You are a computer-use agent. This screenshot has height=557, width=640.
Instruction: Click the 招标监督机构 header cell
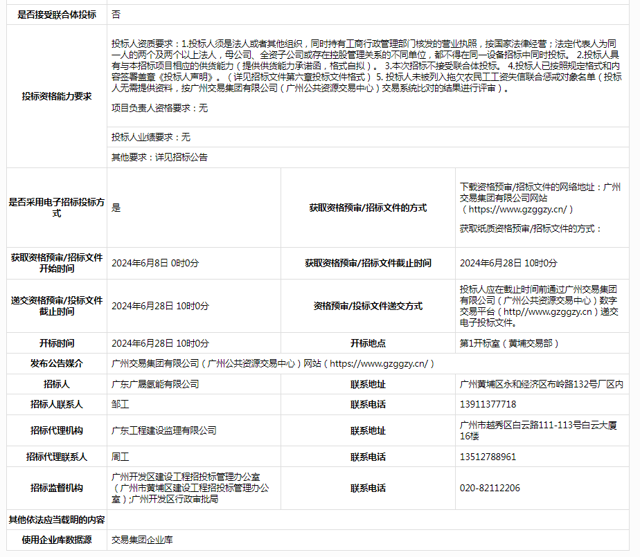pos(56,488)
